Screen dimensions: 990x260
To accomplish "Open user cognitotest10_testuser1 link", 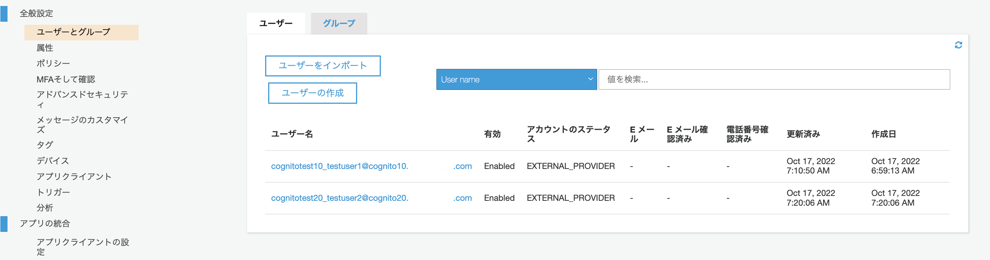I will tap(371, 166).
